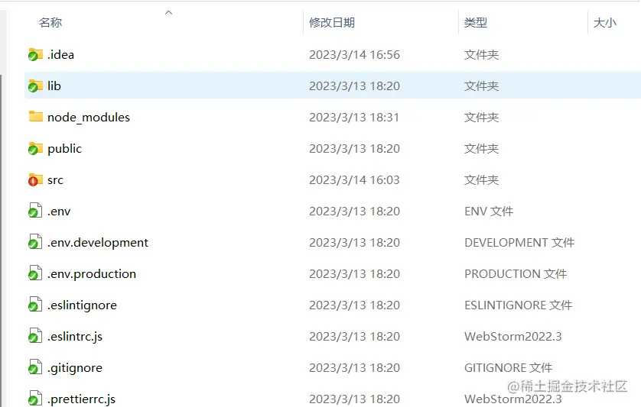
Task: Select the file name .eslintignore
Action: tap(82, 305)
